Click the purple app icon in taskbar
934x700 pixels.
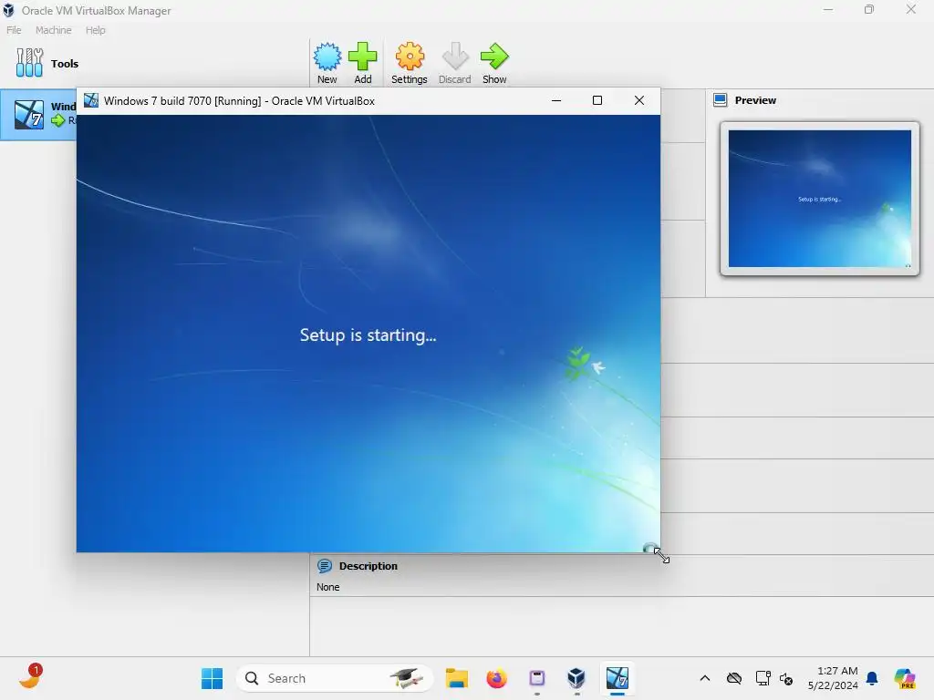pyautogui.click(x=536, y=678)
